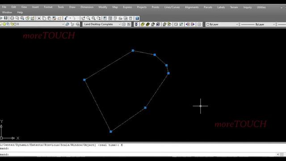Image resolution: width=286 pixels, height=161 pixels.
Task: Select the Match Properties paintbrush icon
Action: (x=55, y=18)
